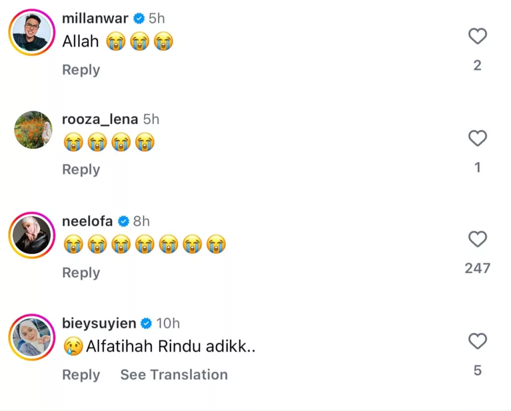Open the neelofa username link
Screen dimensions: 511x411
[x=87, y=221]
